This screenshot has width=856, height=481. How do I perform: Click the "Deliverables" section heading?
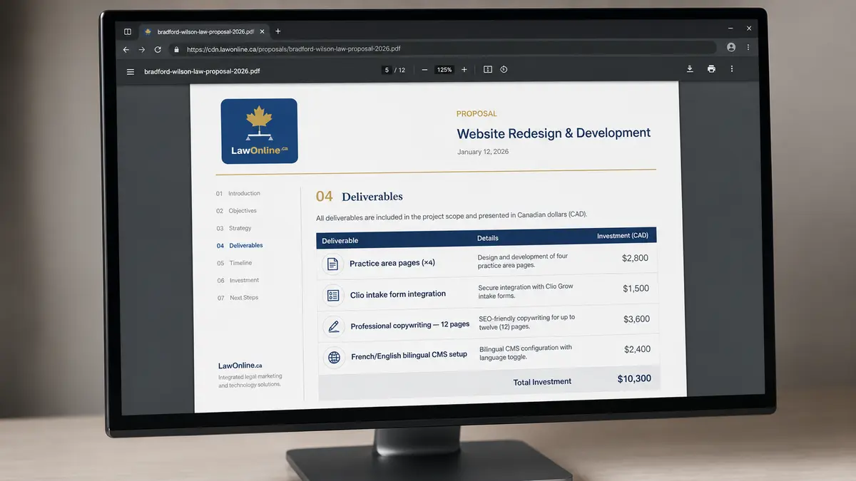click(372, 197)
